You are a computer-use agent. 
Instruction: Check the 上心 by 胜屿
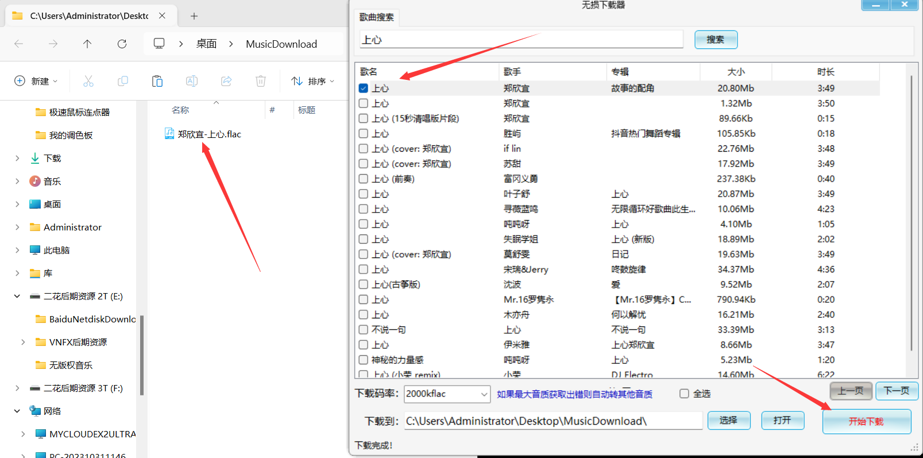click(363, 133)
